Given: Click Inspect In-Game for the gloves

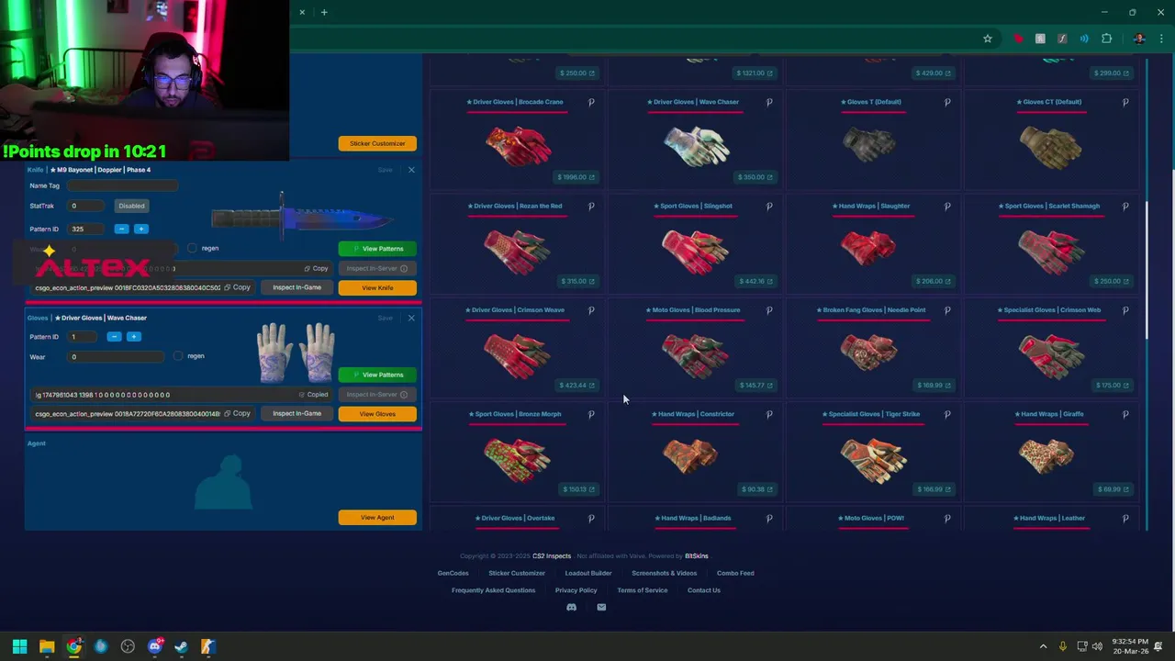Looking at the screenshot, I should click(x=297, y=414).
